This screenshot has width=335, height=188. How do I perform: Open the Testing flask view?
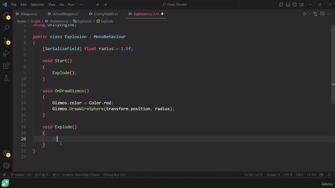(6, 78)
